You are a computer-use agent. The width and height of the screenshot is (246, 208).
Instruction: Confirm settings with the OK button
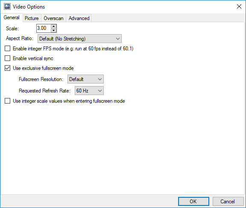193,202
